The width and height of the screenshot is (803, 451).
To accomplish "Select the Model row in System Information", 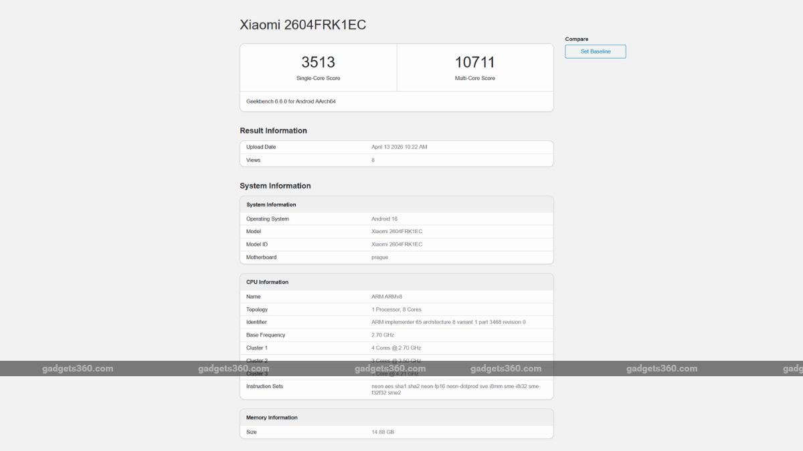I will point(396,231).
